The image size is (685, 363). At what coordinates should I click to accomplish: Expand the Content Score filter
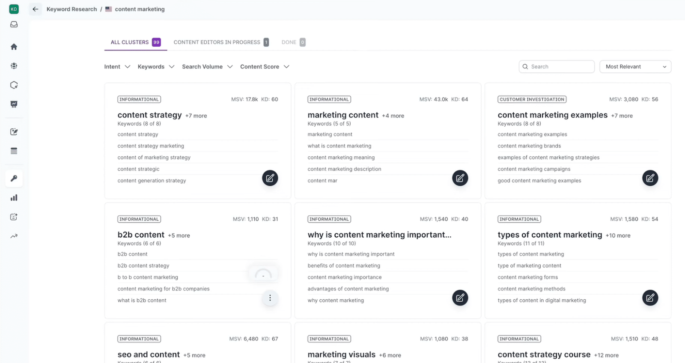[265, 67]
